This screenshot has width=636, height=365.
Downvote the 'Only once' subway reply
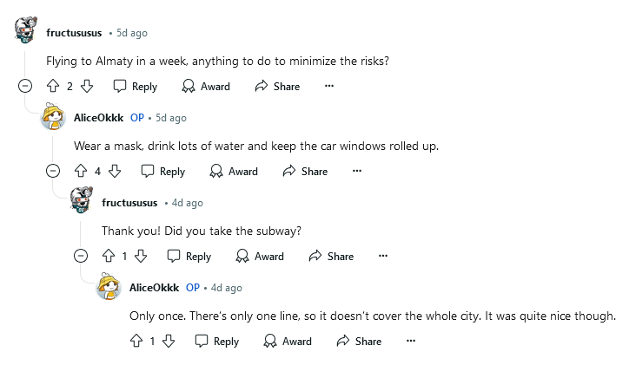click(169, 341)
